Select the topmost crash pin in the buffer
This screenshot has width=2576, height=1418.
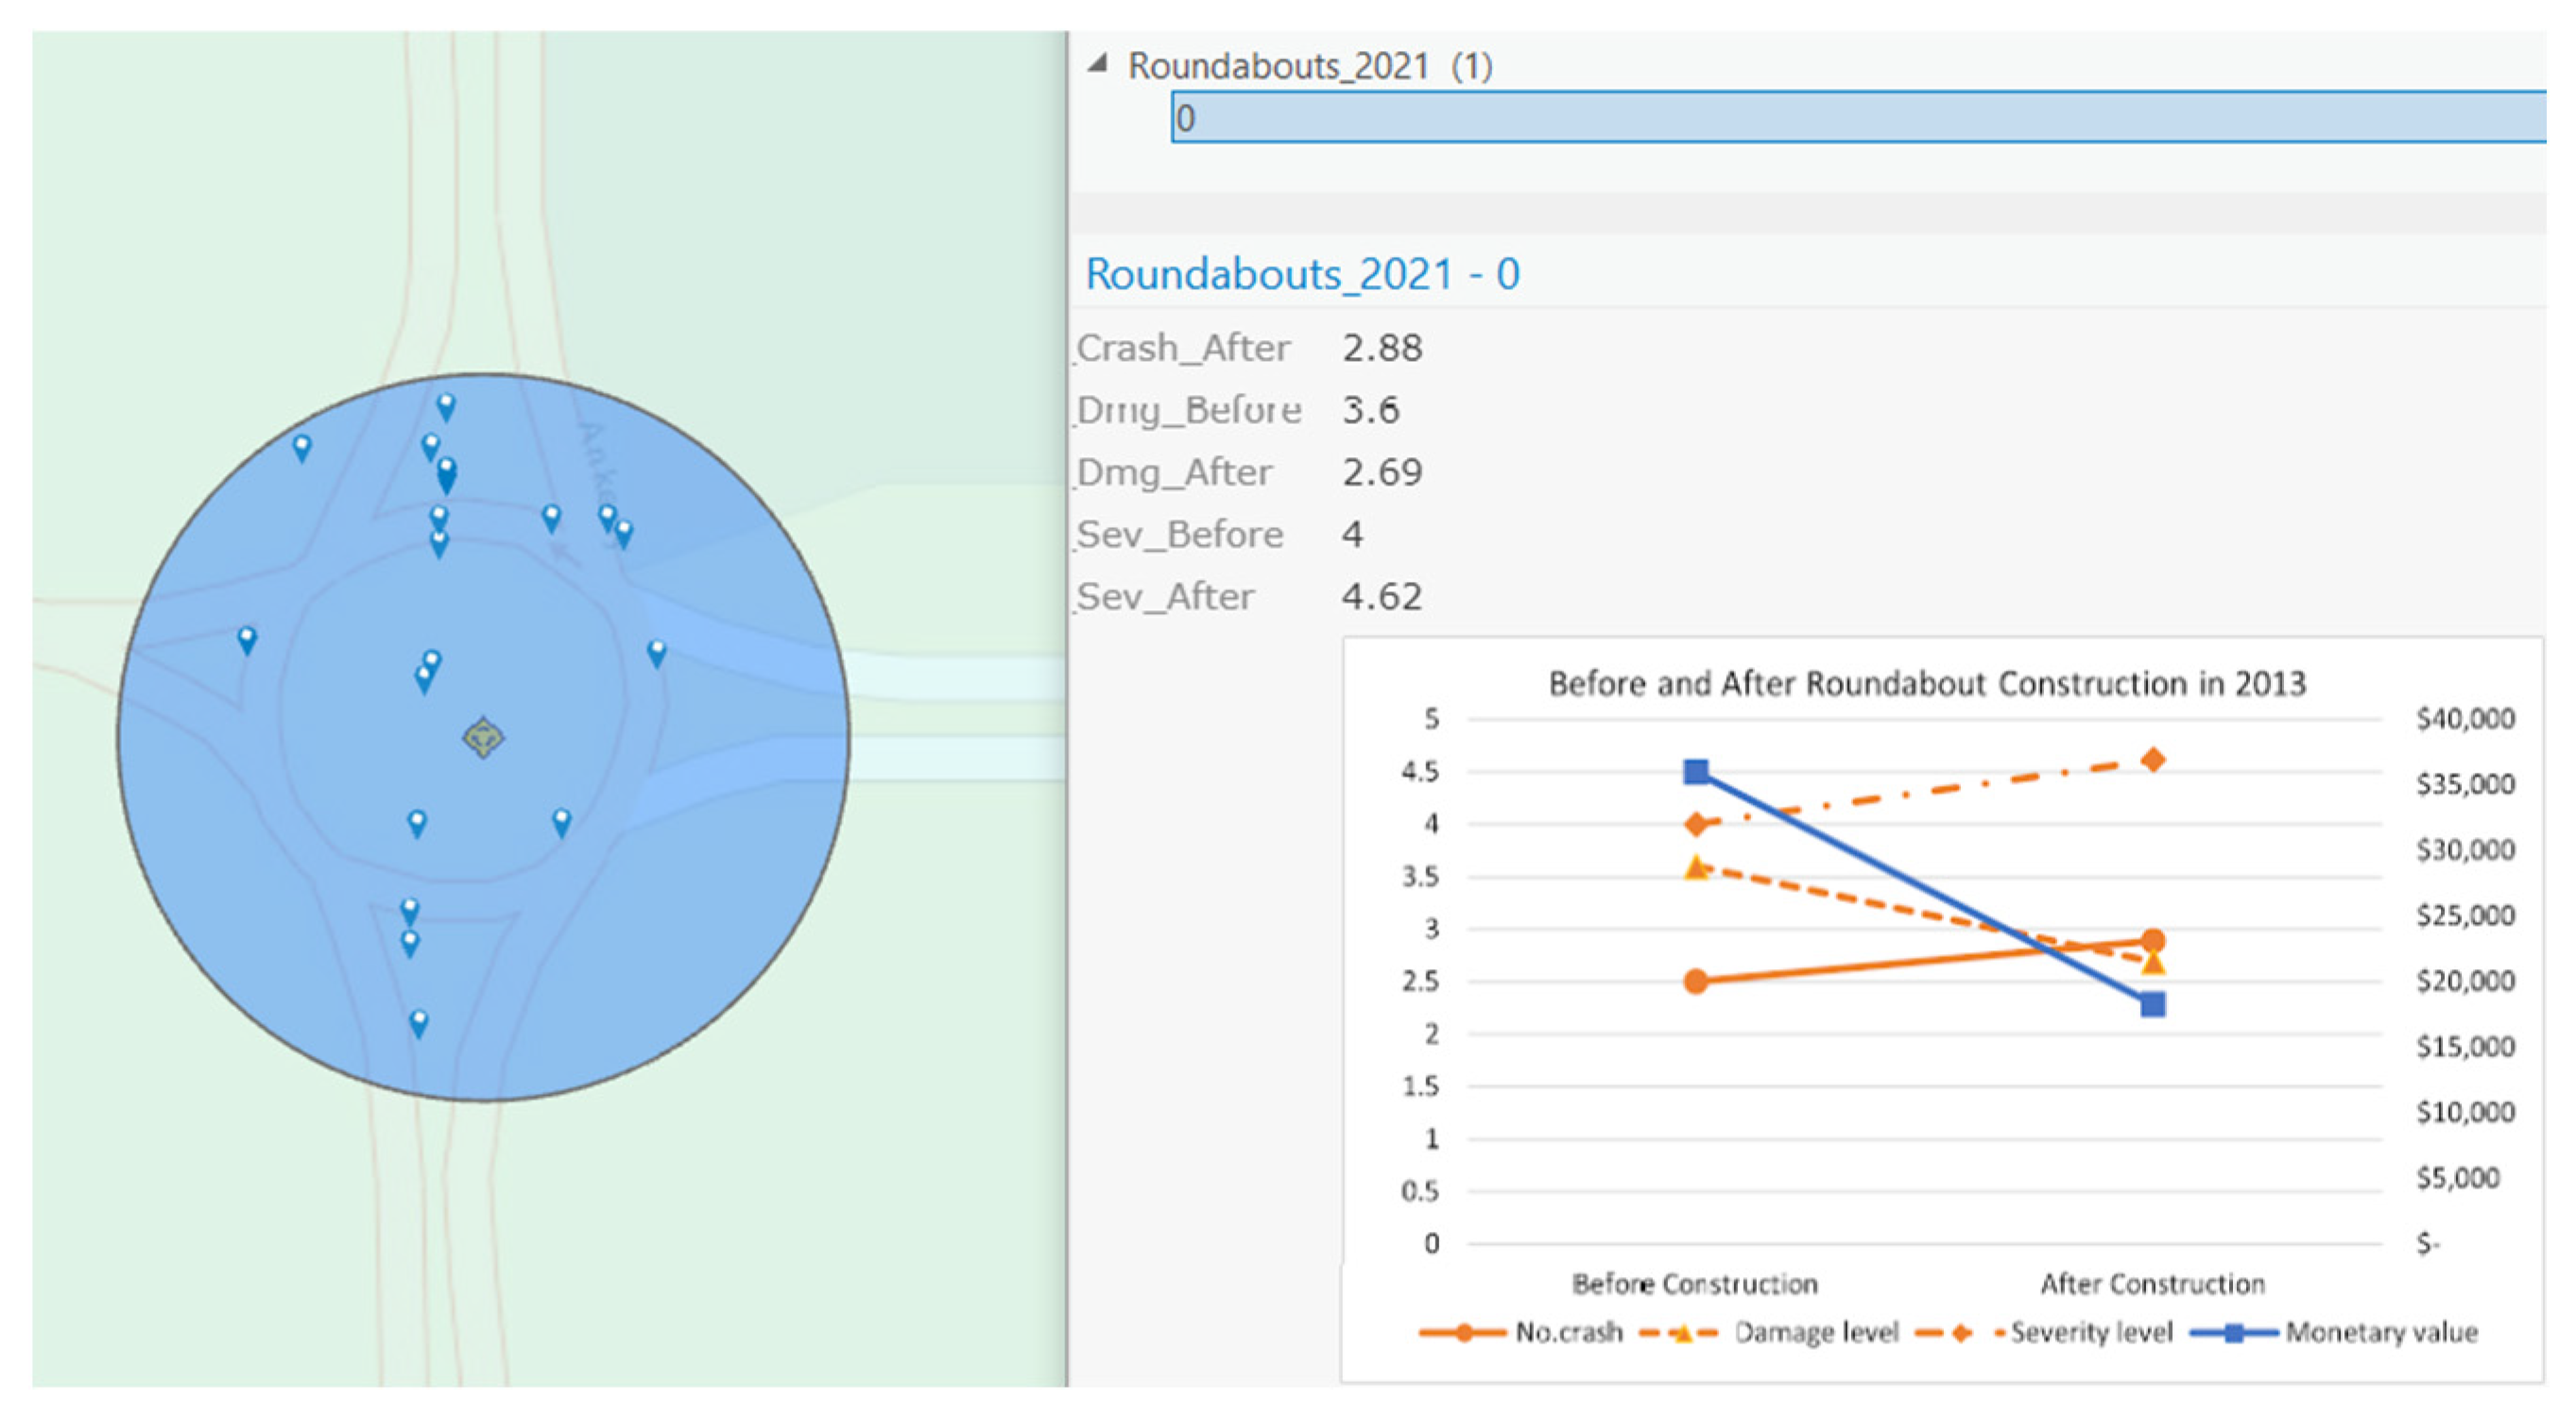(x=446, y=406)
